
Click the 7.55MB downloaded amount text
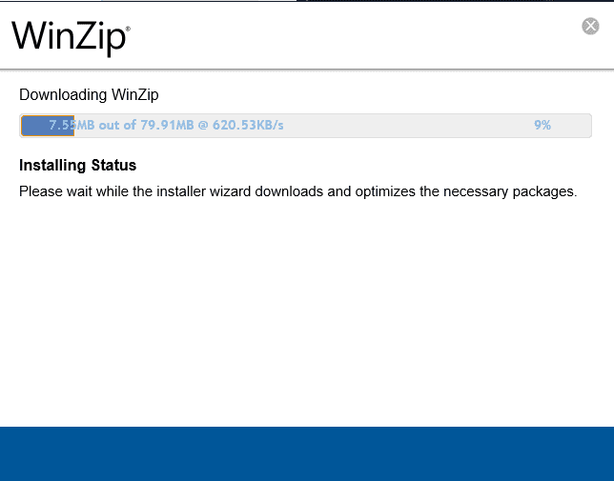pos(71,125)
